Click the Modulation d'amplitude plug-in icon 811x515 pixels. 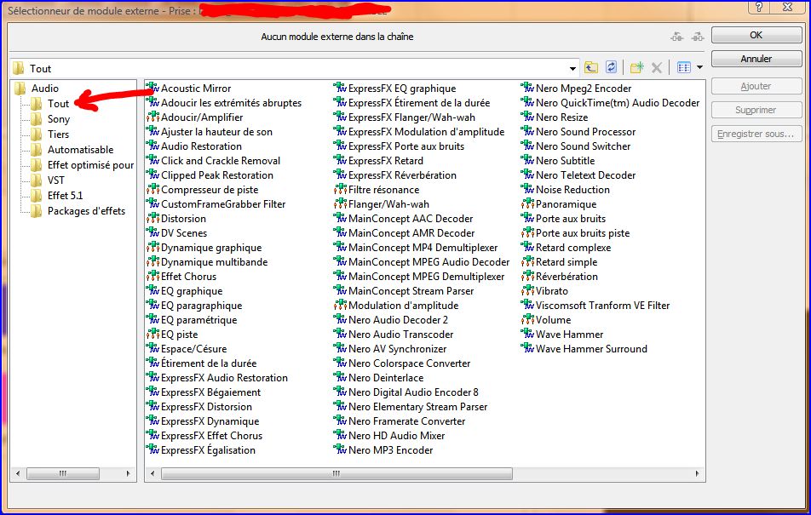(x=341, y=305)
